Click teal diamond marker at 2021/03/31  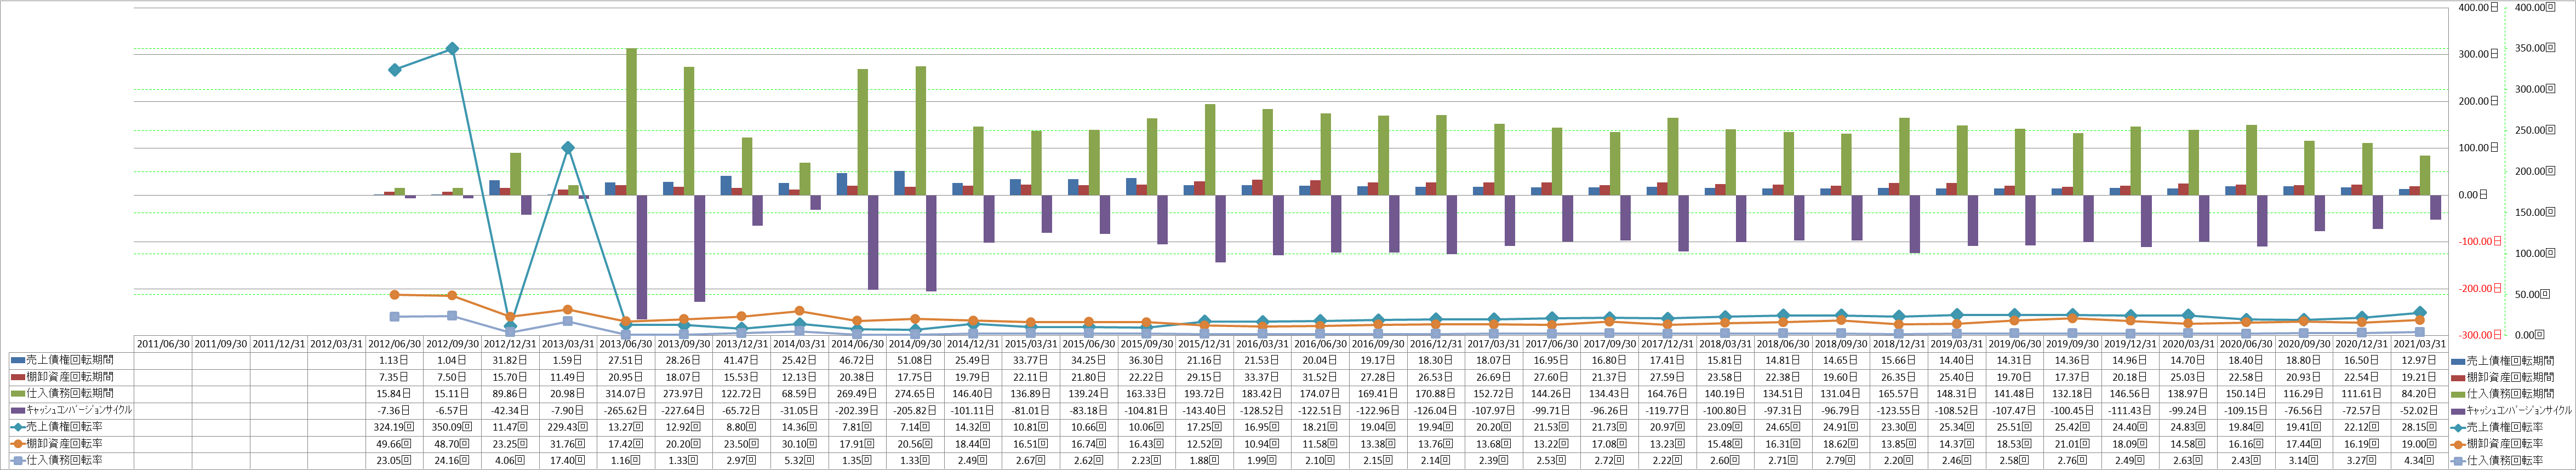(x=2420, y=313)
